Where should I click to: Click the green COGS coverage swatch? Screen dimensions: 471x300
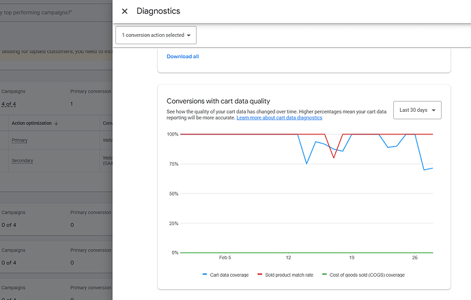point(325,275)
